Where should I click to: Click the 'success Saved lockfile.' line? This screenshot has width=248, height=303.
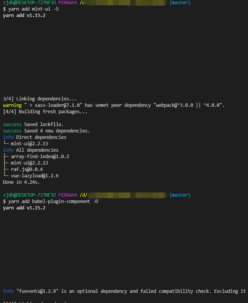point(33,125)
